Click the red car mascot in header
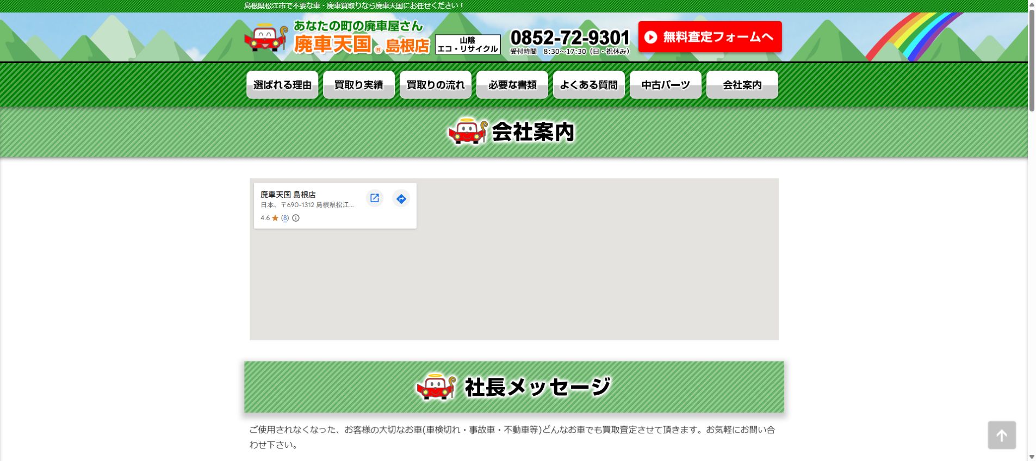 click(x=266, y=38)
